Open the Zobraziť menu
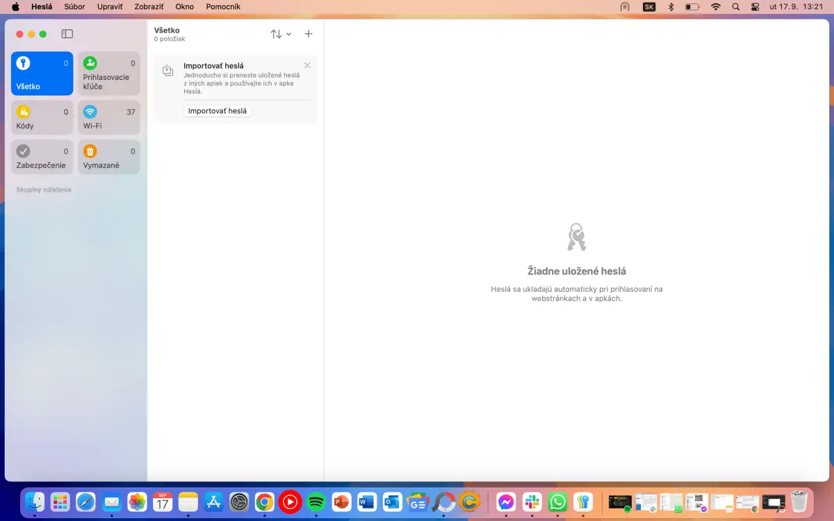This screenshot has width=834, height=521. [148, 7]
